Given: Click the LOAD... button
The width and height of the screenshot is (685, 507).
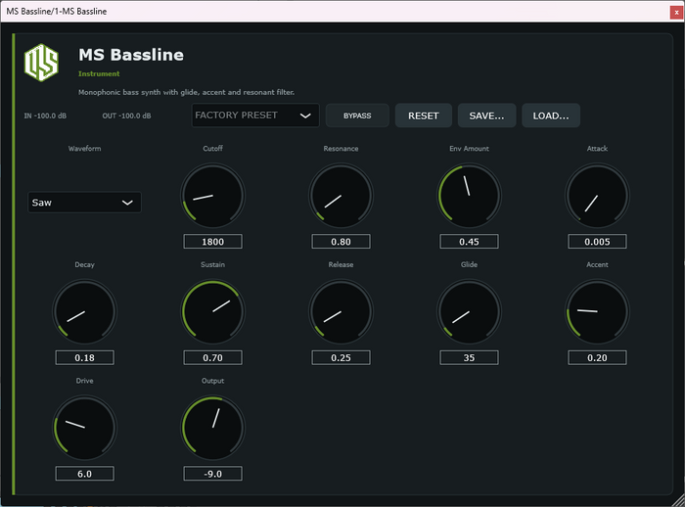Looking at the screenshot, I should (x=550, y=115).
